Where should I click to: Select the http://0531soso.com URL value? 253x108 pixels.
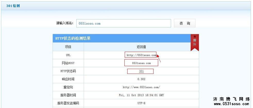[141, 55]
